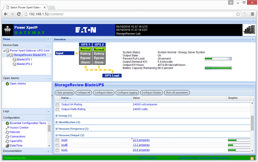Open a new browser tab
The image size is (258, 162).
tap(52, 7)
